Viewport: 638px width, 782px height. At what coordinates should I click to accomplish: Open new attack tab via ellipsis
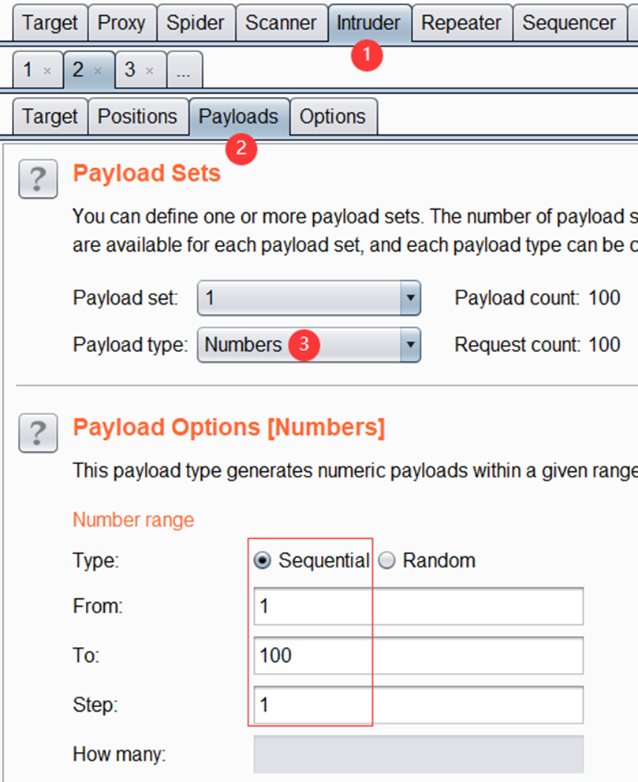click(184, 69)
